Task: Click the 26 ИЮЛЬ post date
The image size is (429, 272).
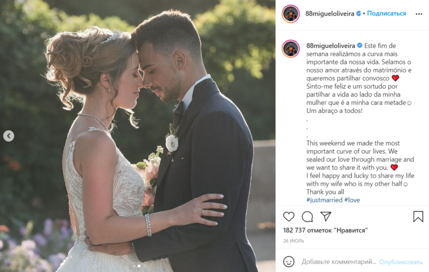Action: (294, 241)
